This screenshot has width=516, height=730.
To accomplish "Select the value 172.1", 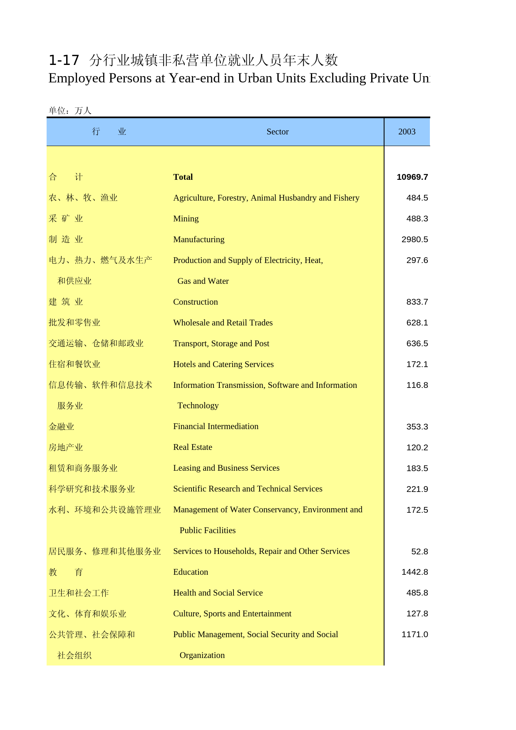I will pyautogui.click(x=417, y=364).
